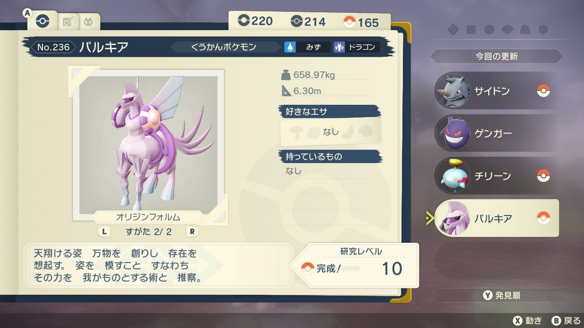Click the X 動き button
Screen dimensions: 584x328
pyautogui.click(x=527, y=320)
